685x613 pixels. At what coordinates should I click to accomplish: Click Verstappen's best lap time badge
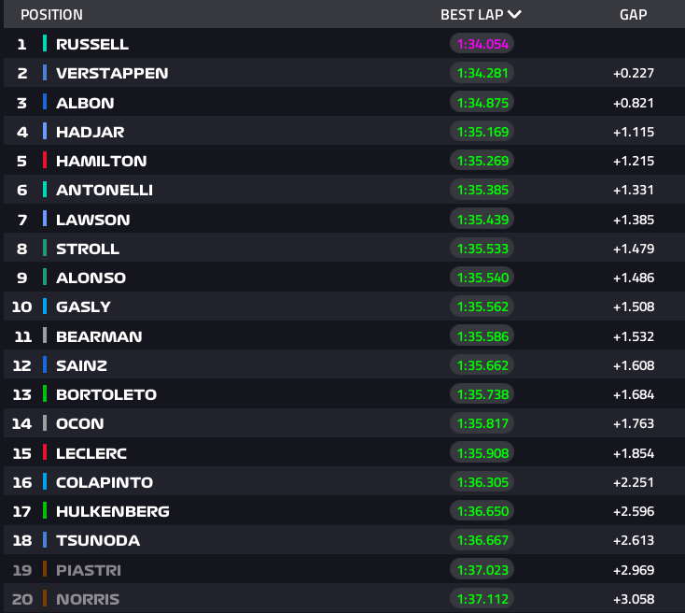coord(482,73)
